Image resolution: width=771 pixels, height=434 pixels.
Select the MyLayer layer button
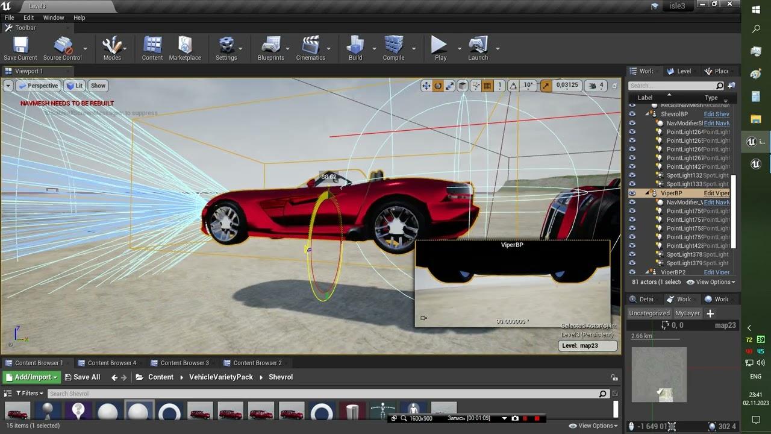pyautogui.click(x=687, y=313)
